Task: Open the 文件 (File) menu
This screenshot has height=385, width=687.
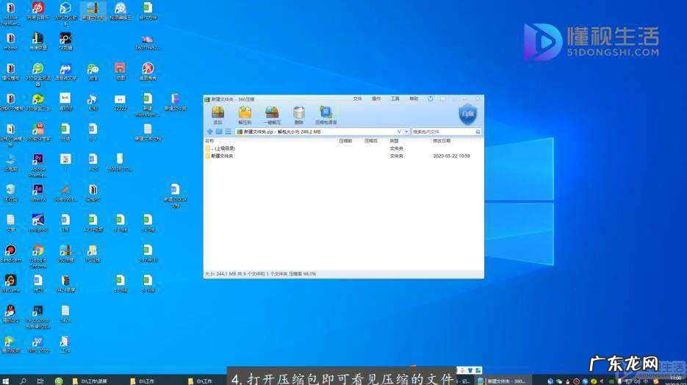Action: pyautogui.click(x=357, y=98)
